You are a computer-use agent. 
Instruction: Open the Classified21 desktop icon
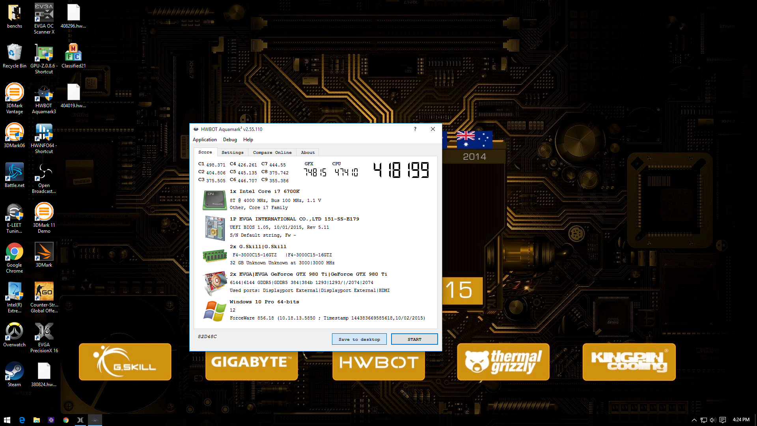click(73, 56)
